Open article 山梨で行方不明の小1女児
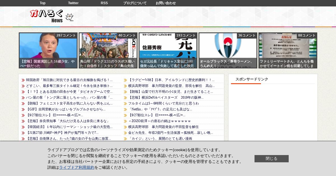Screen dimensions: 336x176 [x=171, y=92]
